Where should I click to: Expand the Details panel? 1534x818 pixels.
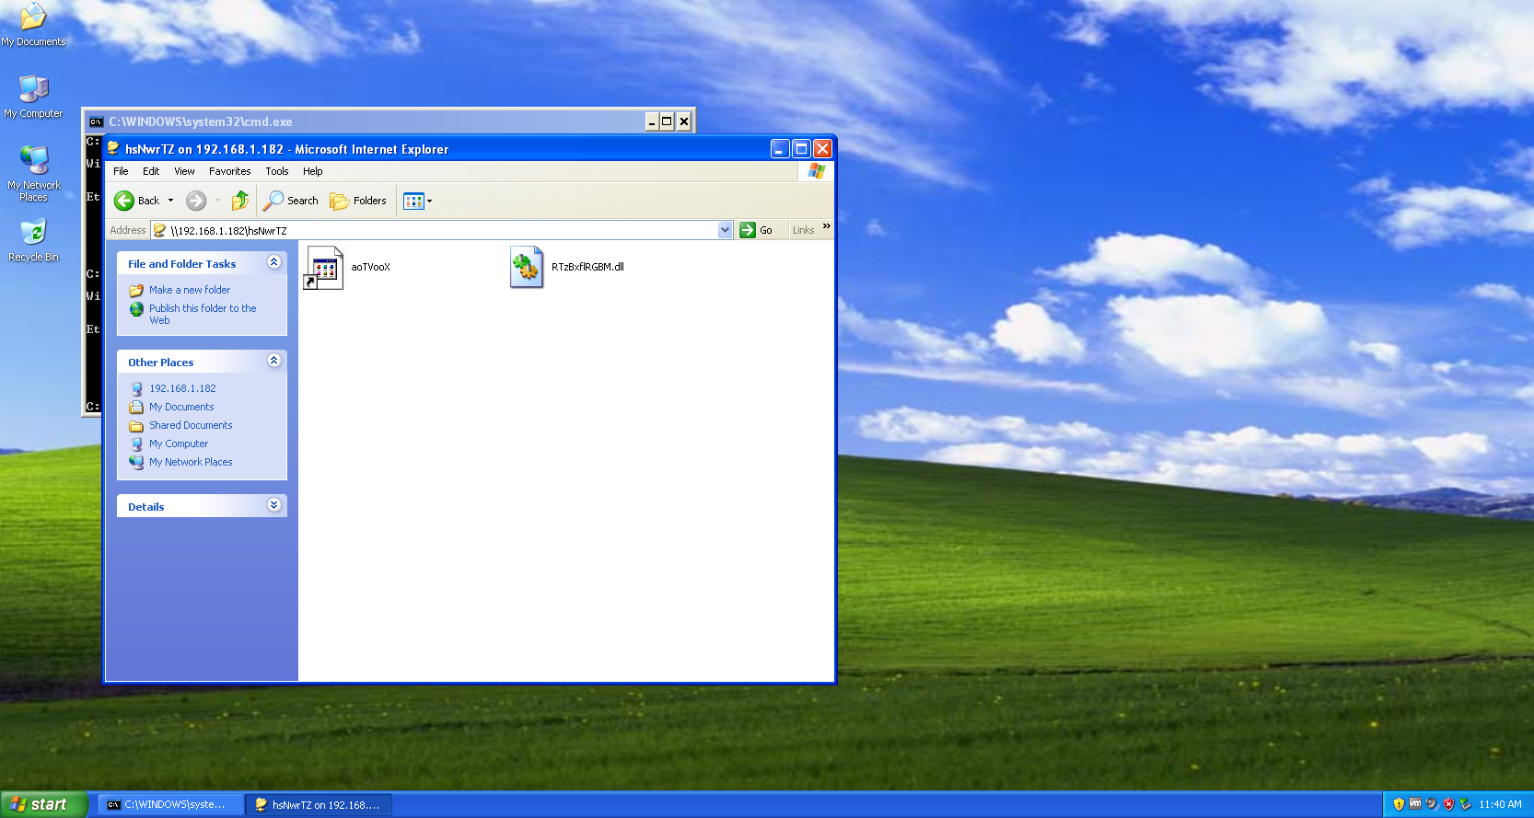point(273,505)
